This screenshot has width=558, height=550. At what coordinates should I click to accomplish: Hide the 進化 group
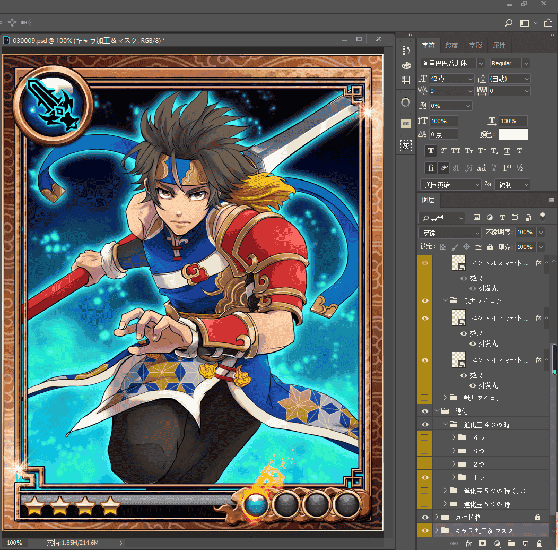tap(425, 411)
